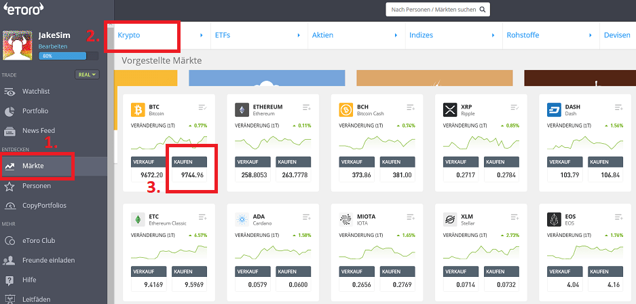Click Bearbeiten link under JakeSim
The height and width of the screenshot is (304, 636).
pyautogui.click(x=53, y=46)
